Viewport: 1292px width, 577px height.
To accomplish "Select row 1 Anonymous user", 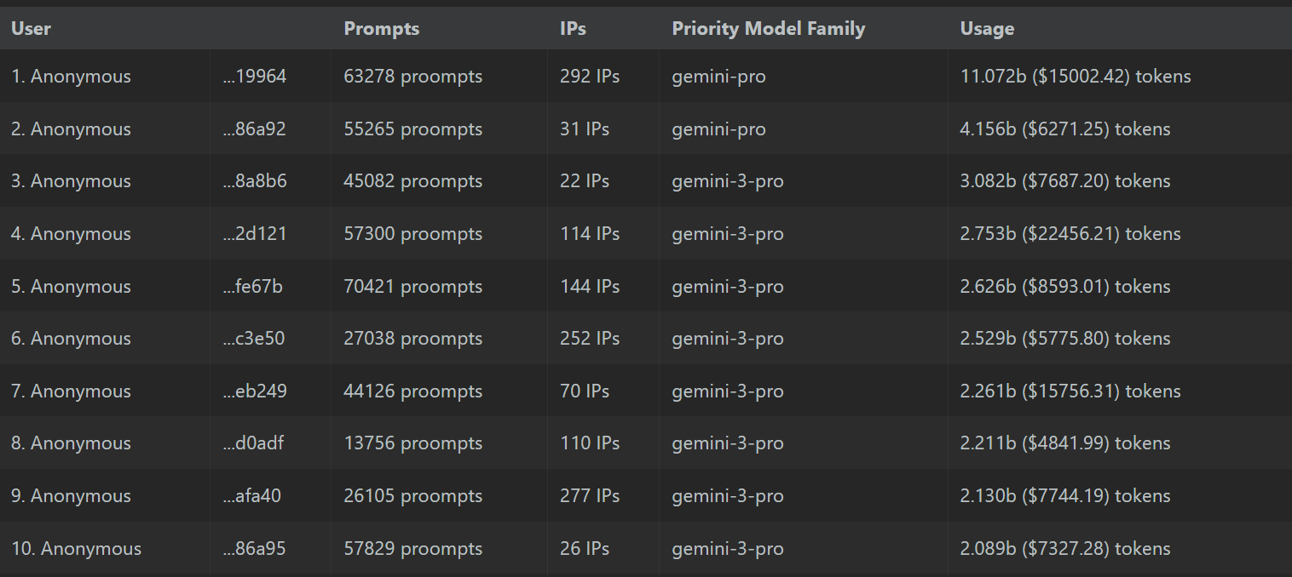I will point(71,76).
